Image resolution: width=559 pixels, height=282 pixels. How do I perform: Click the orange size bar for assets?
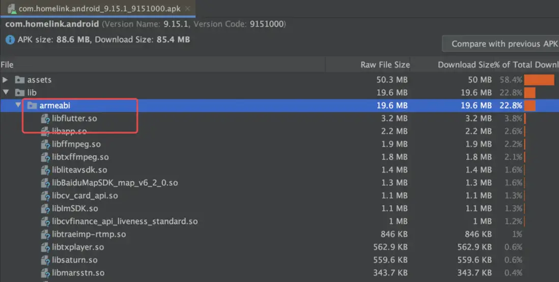pos(539,80)
